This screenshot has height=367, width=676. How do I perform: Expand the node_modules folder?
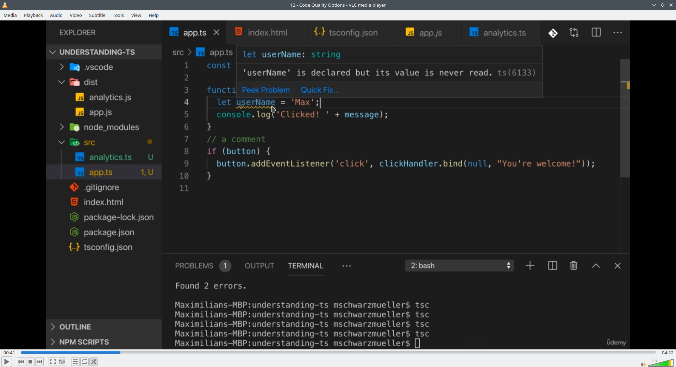click(62, 127)
